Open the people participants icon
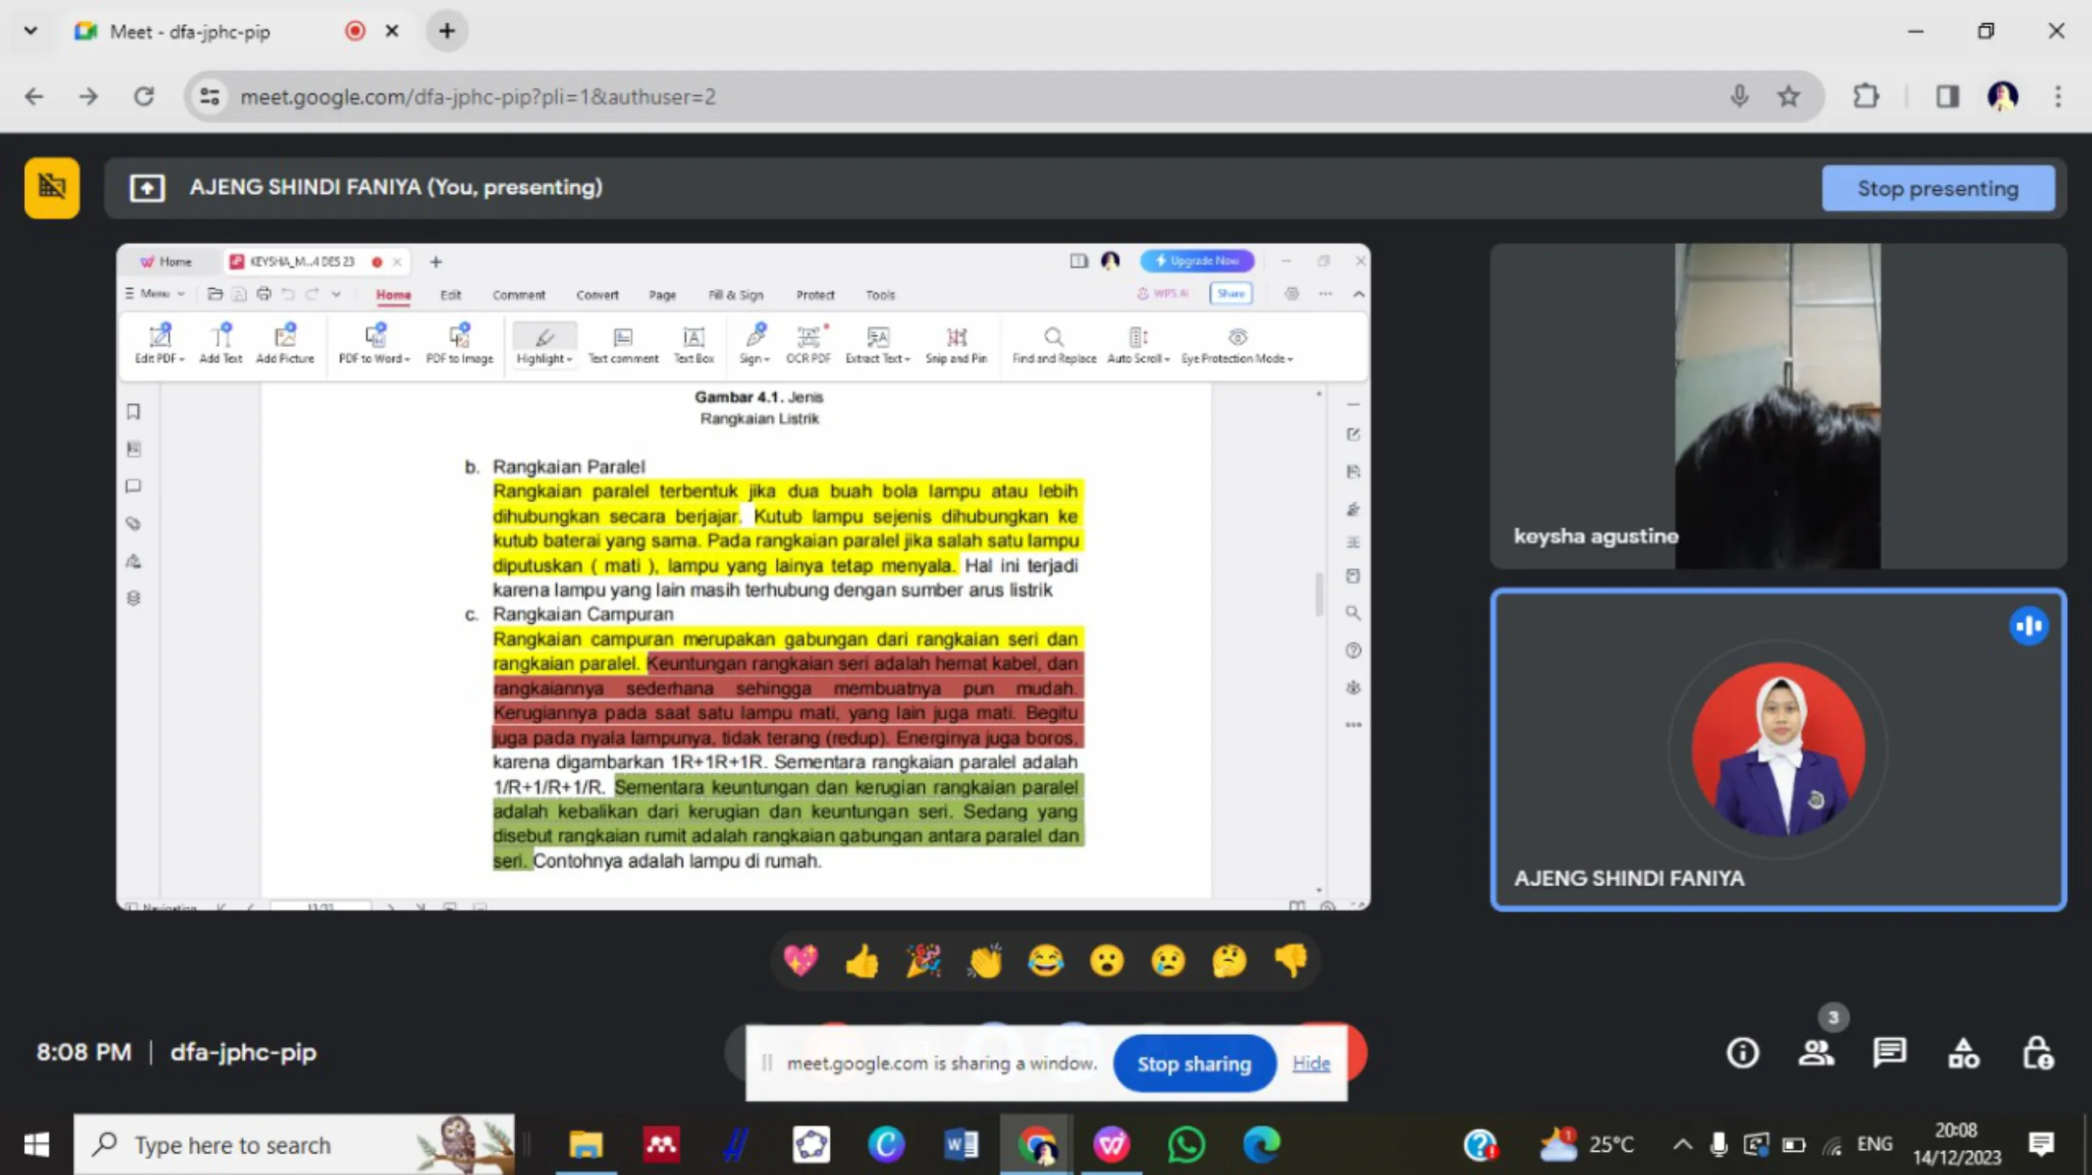 coord(1816,1053)
